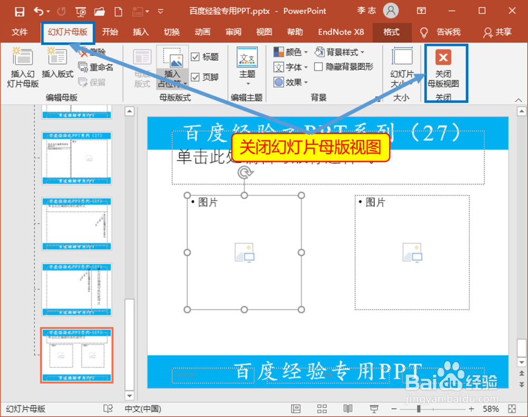Click 关闭母版视图 button
The width and height of the screenshot is (528, 417).
click(443, 69)
